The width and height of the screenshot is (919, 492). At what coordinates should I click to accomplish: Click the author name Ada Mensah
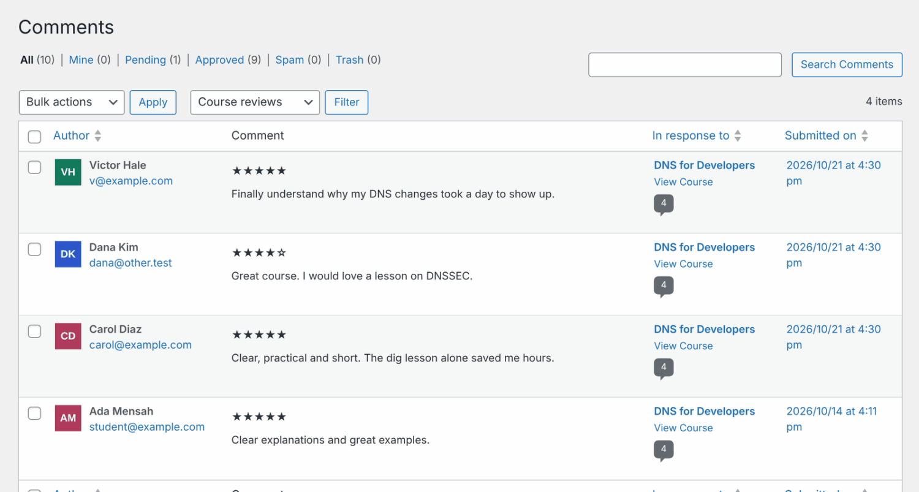click(121, 412)
